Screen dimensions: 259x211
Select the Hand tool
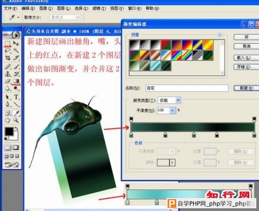pyautogui.click(x=8, y=120)
